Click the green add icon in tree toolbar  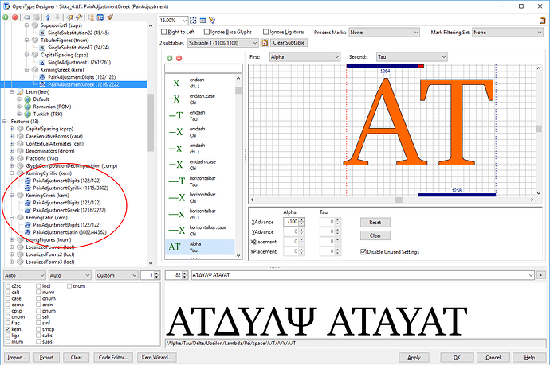[7, 18]
